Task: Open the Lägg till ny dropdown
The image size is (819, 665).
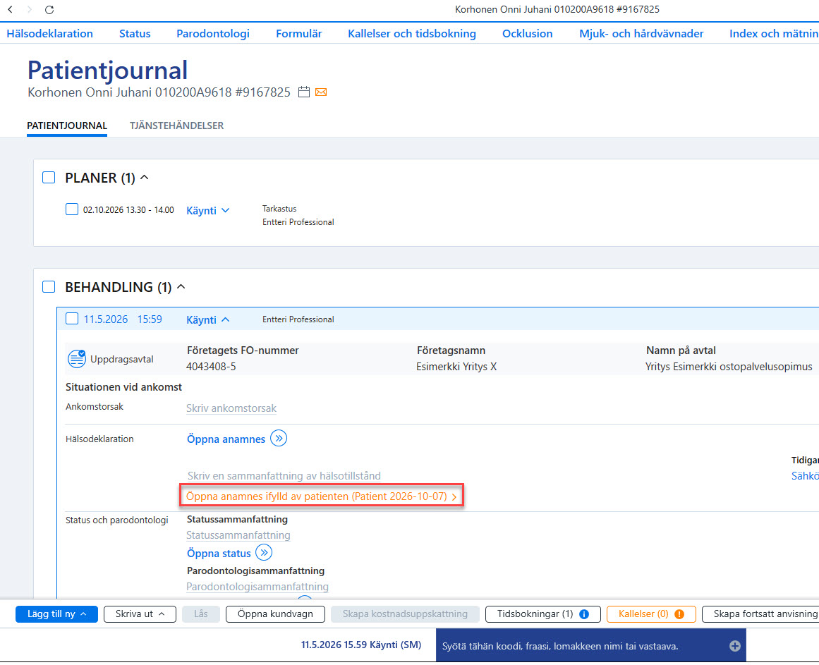Action: tap(57, 614)
